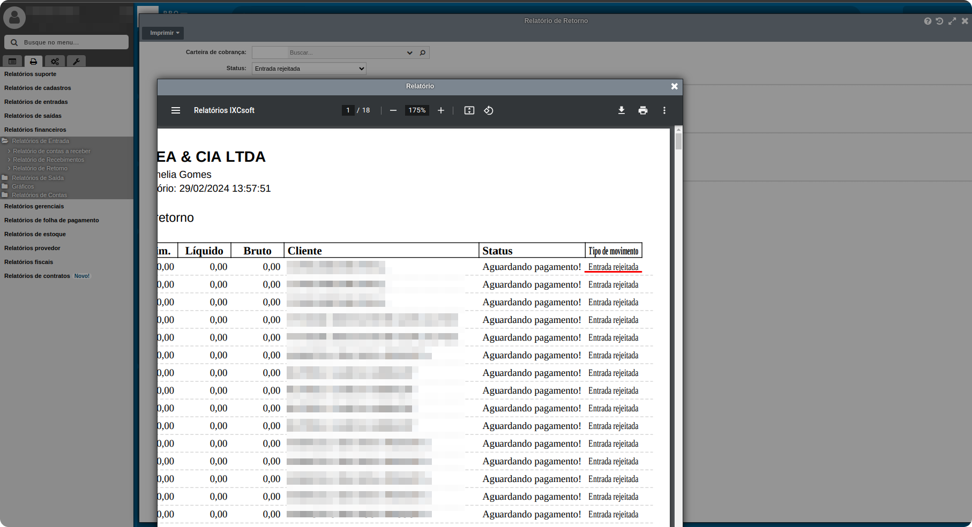Open the Status select showing Entrada rejeitada
This screenshot has height=527, width=972.
pos(309,69)
